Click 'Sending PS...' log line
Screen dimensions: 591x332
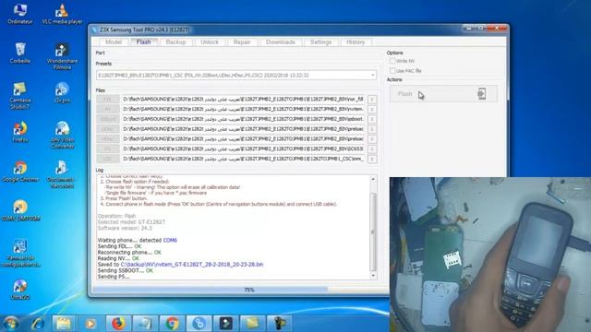click(114, 277)
